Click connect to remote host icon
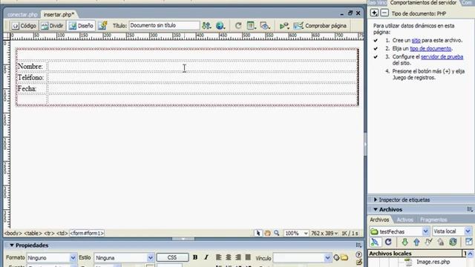Screen dimensions: 475x267 375,243
